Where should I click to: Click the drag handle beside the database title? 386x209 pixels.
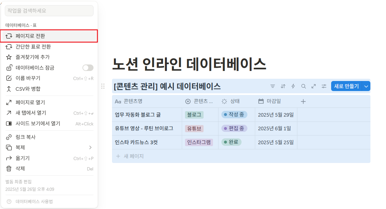click(103, 86)
